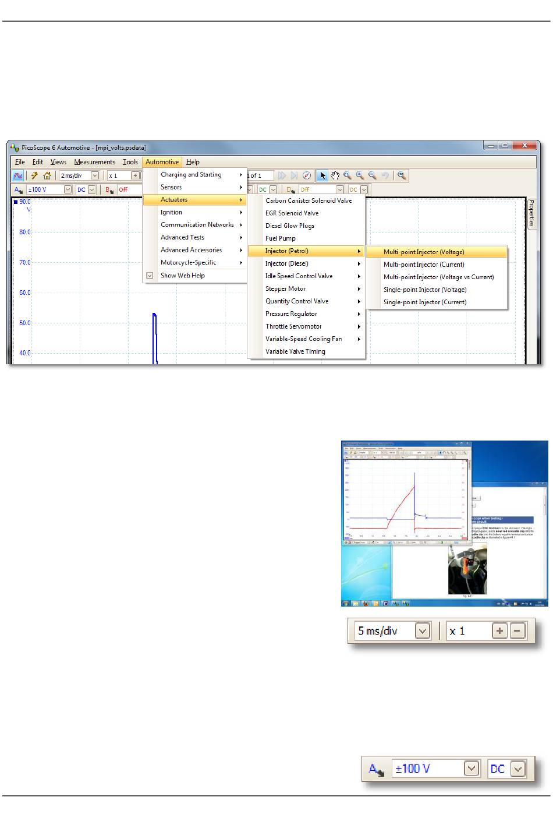Expand Communication Networks submenu

tap(195, 225)
